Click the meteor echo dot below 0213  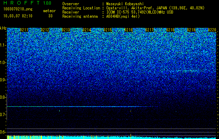[59, 111]
